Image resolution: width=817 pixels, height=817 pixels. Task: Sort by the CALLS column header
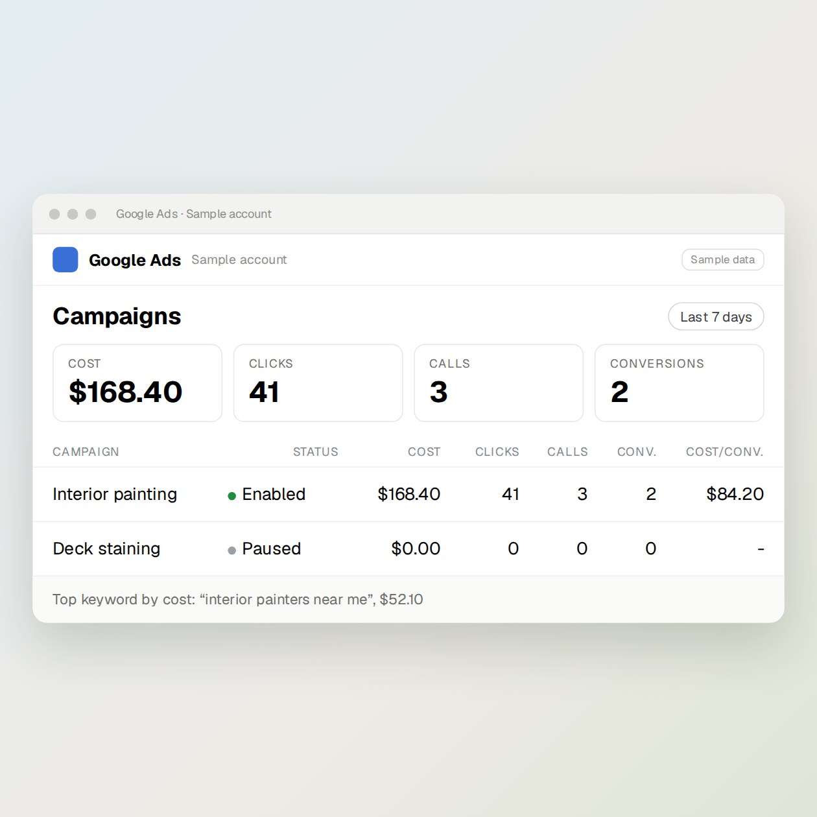tap(567, 452)
